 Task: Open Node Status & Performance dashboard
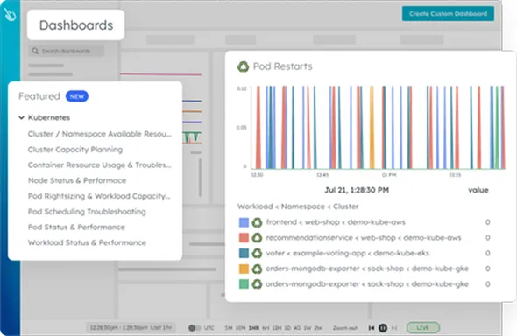[77, 180]
